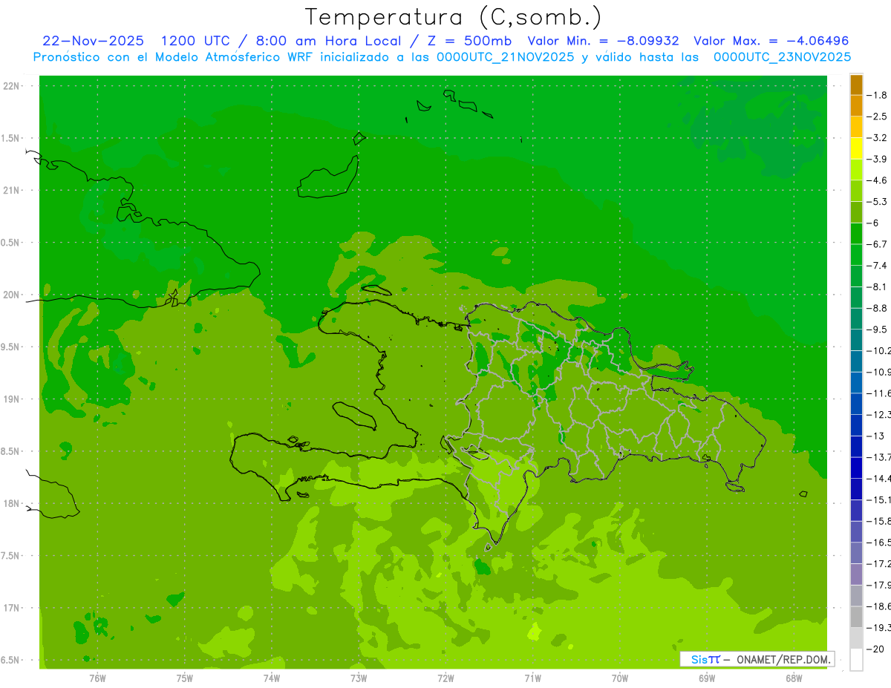Click longitude label '72W'
The width and height of the screenshot is (891, 688).
coord(446,678)
